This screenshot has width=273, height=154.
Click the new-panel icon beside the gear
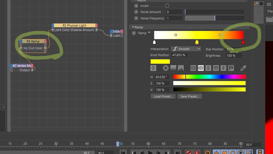tap(256, 3)
